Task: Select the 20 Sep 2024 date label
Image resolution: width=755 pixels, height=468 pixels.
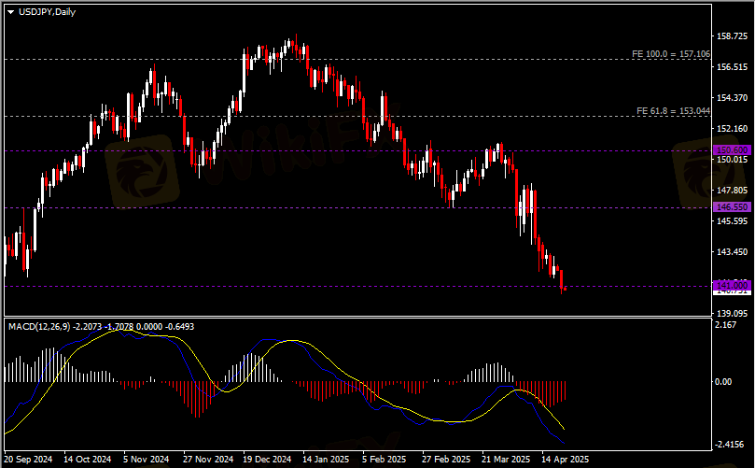Action: pyautogui.click(x=28, y=460)
